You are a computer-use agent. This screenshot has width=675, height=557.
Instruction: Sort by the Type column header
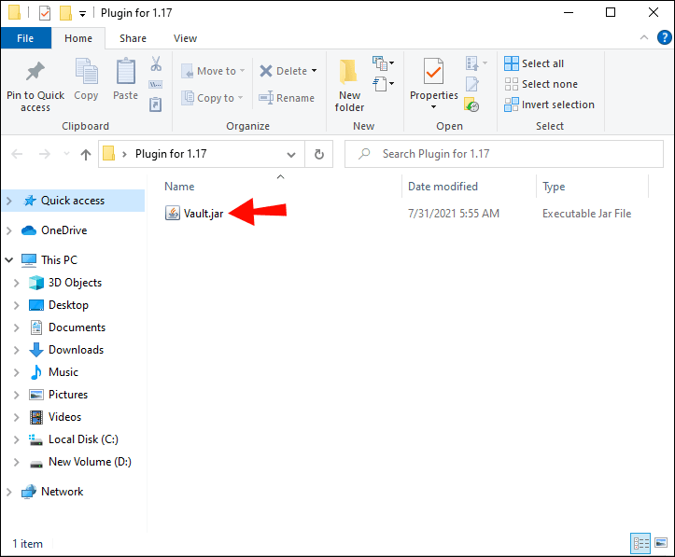coord(554,187)
